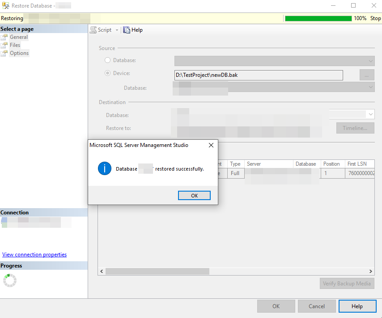Click the First LSN column header

point(360,164)
